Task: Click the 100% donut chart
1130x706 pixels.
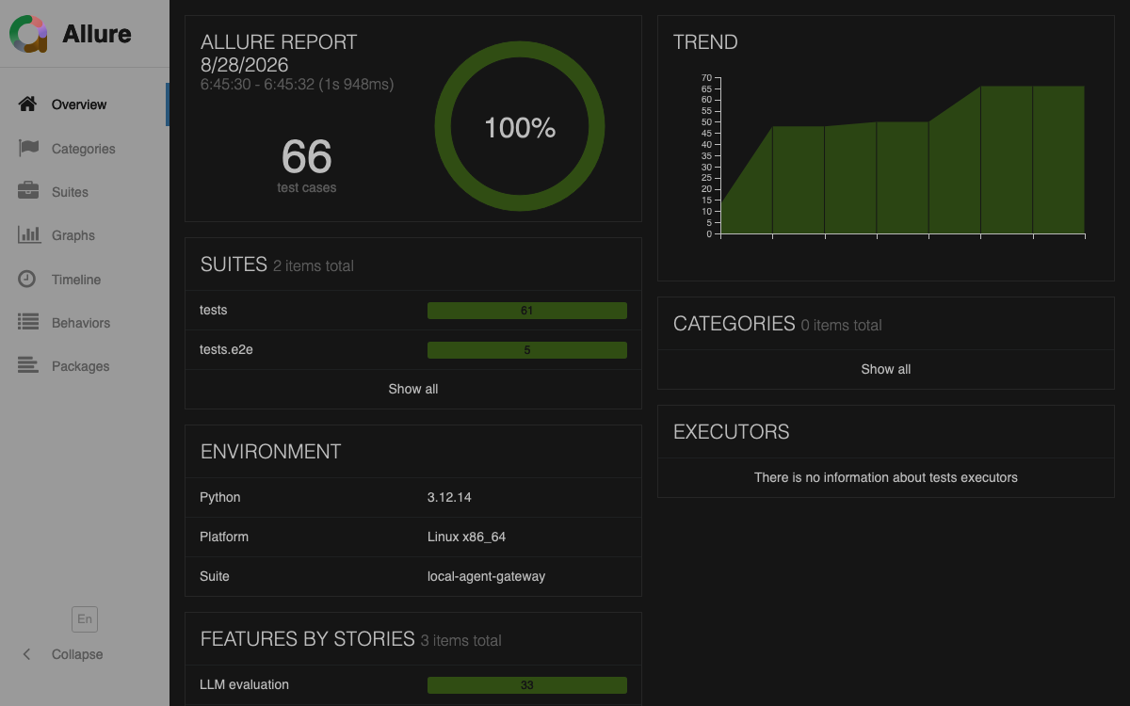Action: (x=520, y=127)
